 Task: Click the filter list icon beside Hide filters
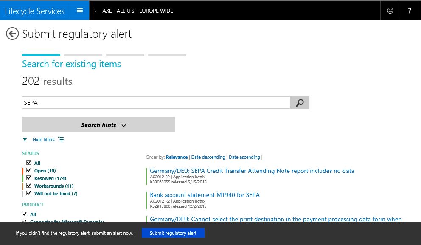61,139
